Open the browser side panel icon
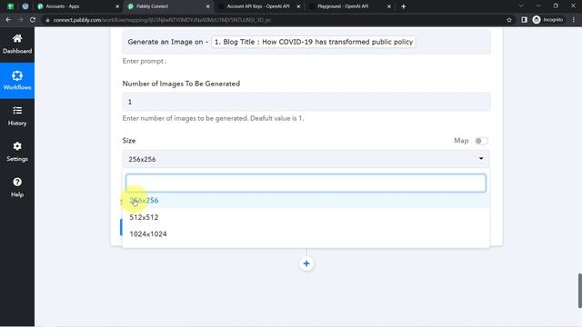 [x=524, y=20]
